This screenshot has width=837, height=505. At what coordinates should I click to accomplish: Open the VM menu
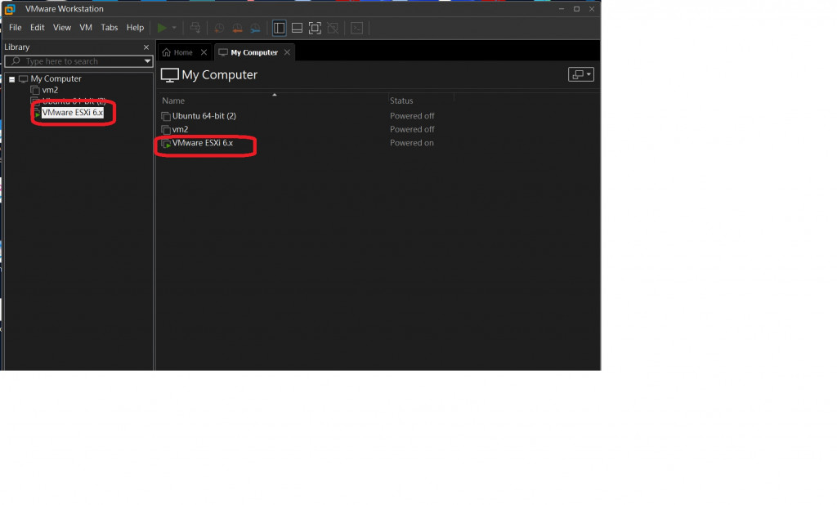85,27
